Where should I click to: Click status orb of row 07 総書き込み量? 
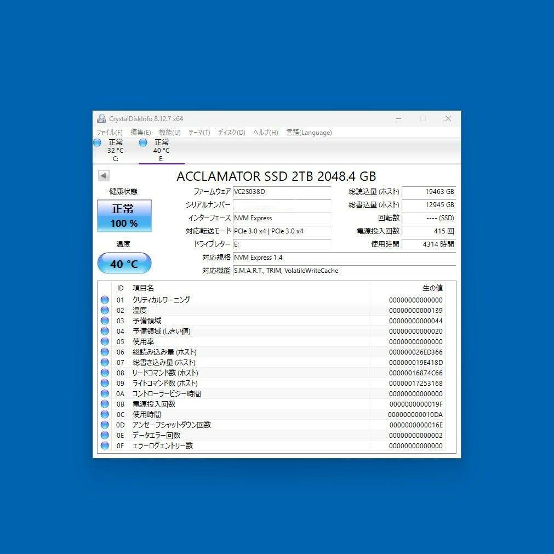coord(105,362)
